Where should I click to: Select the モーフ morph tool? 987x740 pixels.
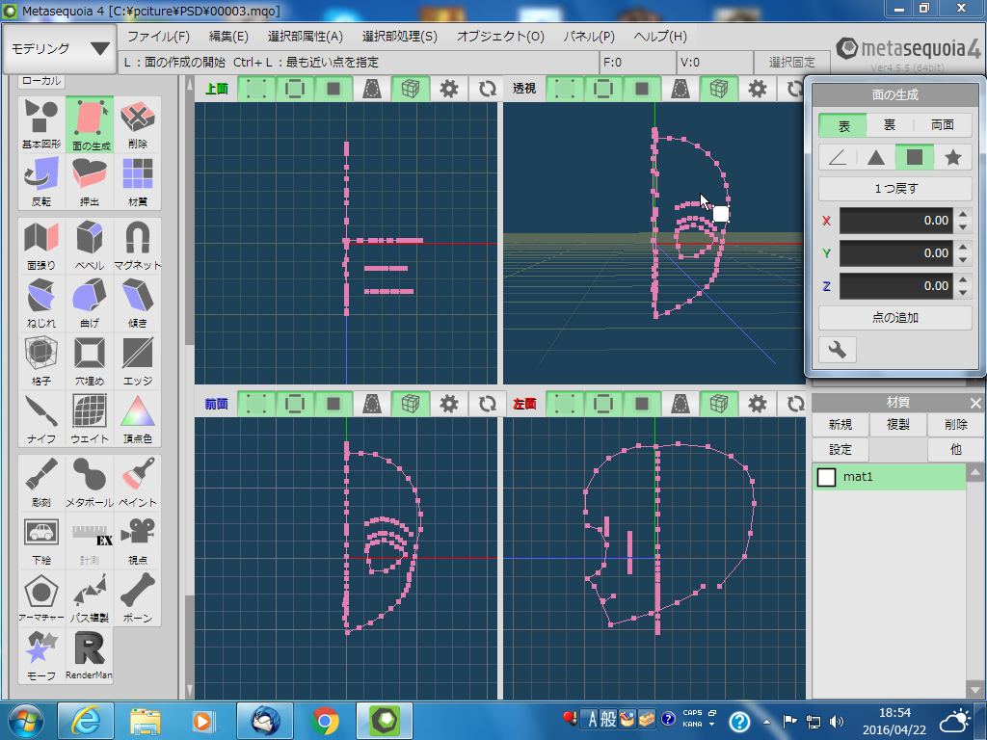pyautogui.click(x=41, y=656)
